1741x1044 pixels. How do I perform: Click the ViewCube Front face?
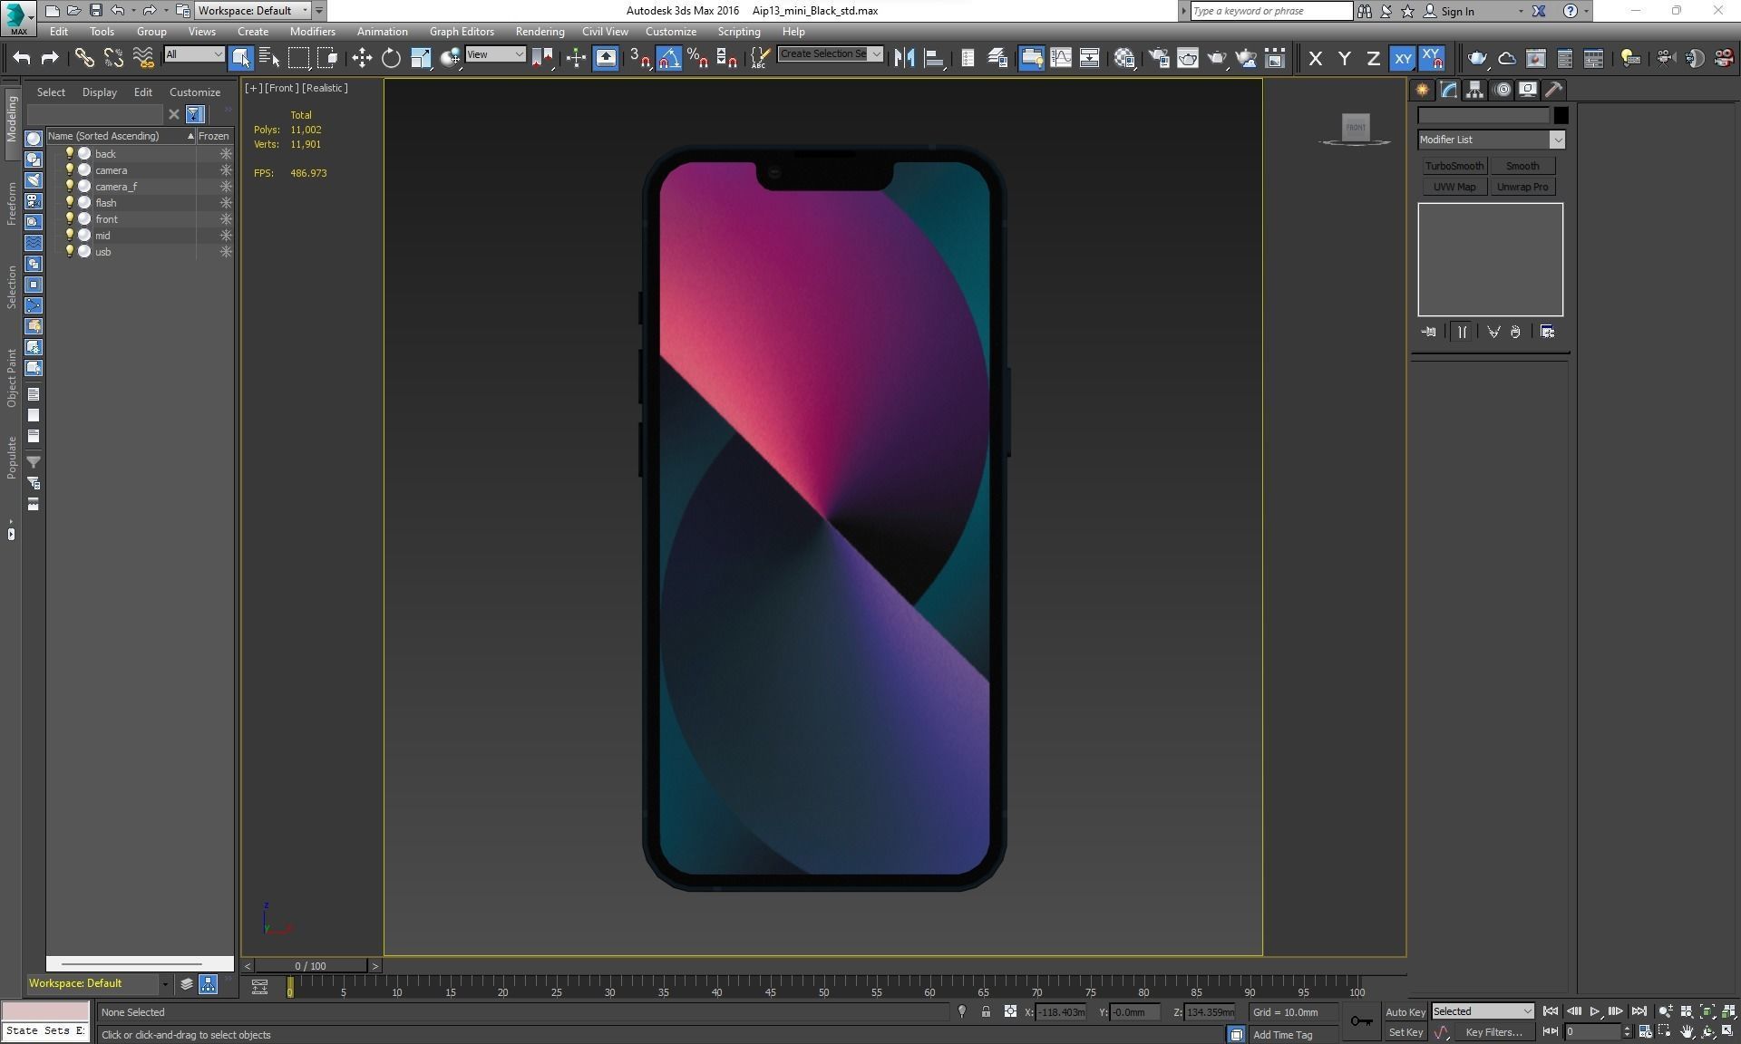(x=1356, y=127)
